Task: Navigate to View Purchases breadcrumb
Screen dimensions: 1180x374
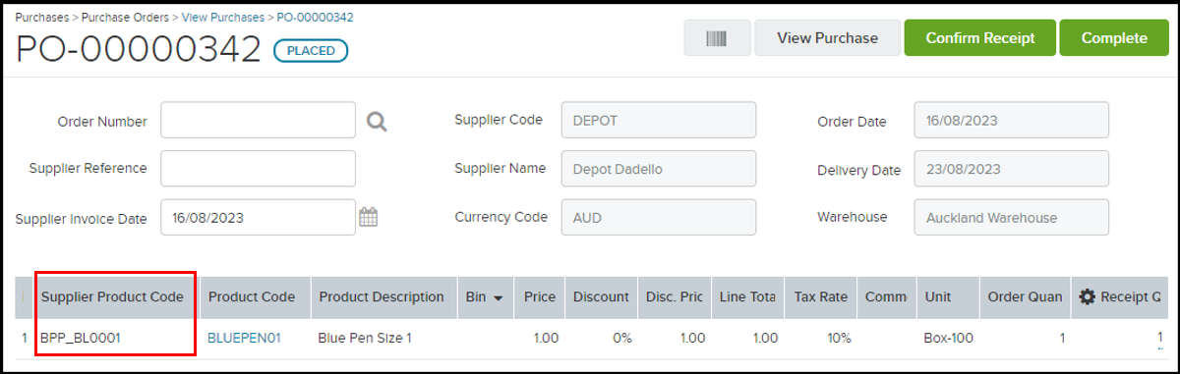Action: pyautogui.click(x=221, y=18)
